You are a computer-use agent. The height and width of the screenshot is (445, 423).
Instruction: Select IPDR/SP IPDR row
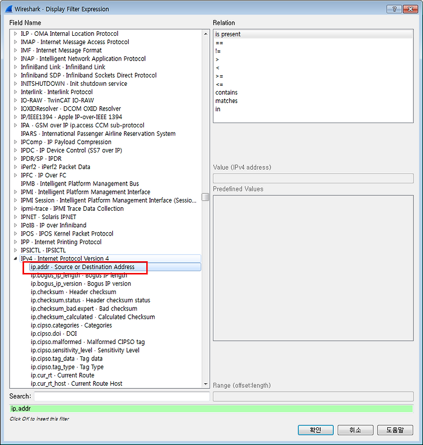click(41, 159)
